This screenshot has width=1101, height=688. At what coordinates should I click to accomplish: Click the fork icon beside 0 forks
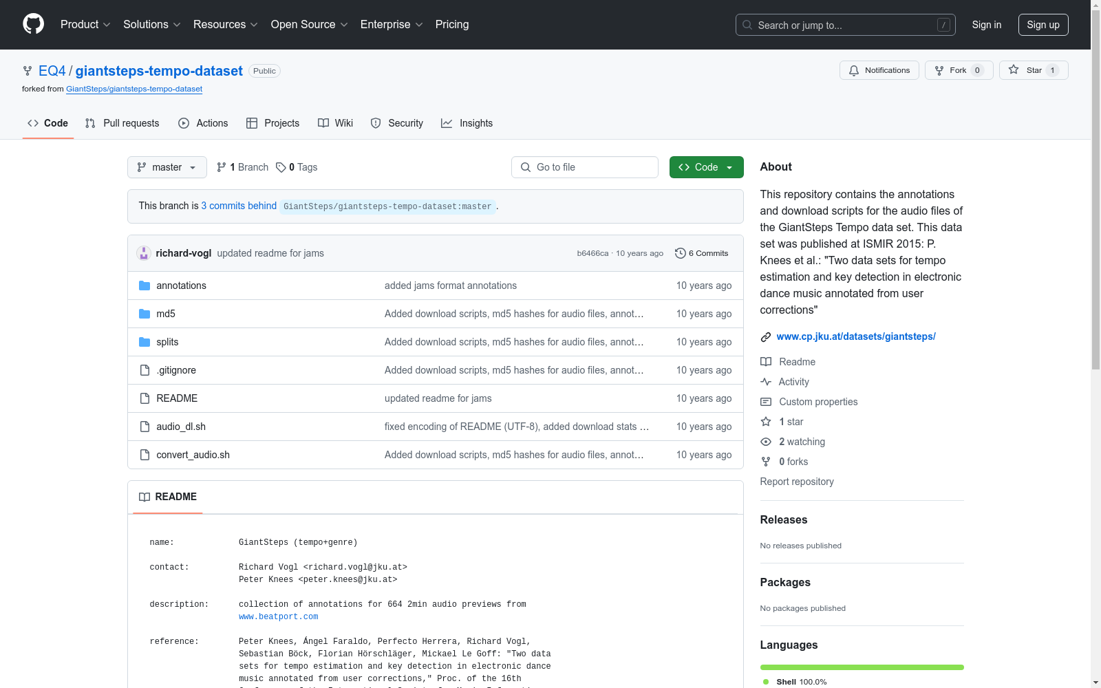coord(766,462)
